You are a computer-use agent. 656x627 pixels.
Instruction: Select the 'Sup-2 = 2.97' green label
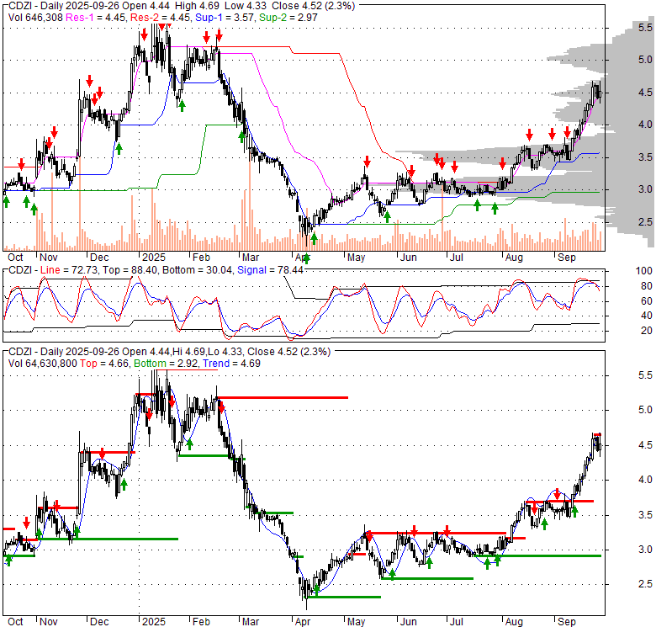coord(288,18)
